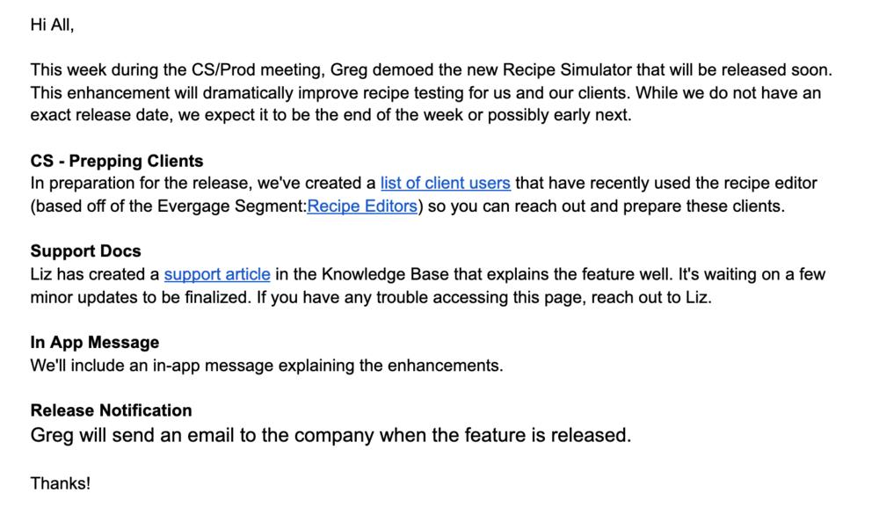Click the "Thanks!" sign-off text

[x=61, y=483]
